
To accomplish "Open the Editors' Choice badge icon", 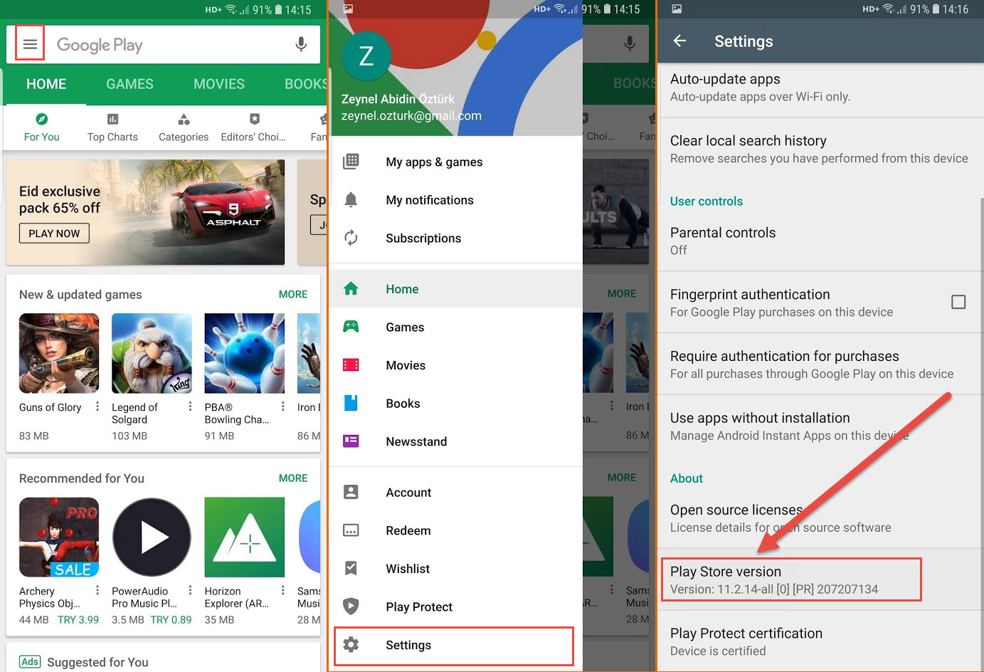I will 254,119.
